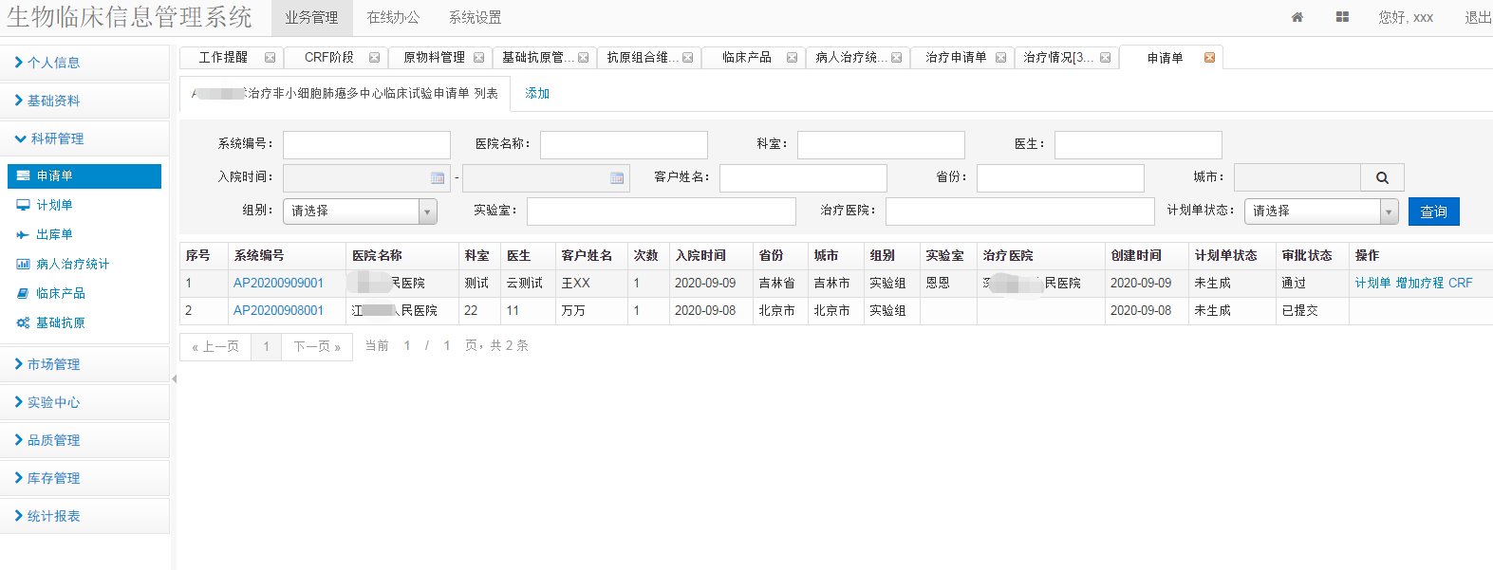Open record AP20200909001 link
The image size is (1493, 570).
coord(278,283)
